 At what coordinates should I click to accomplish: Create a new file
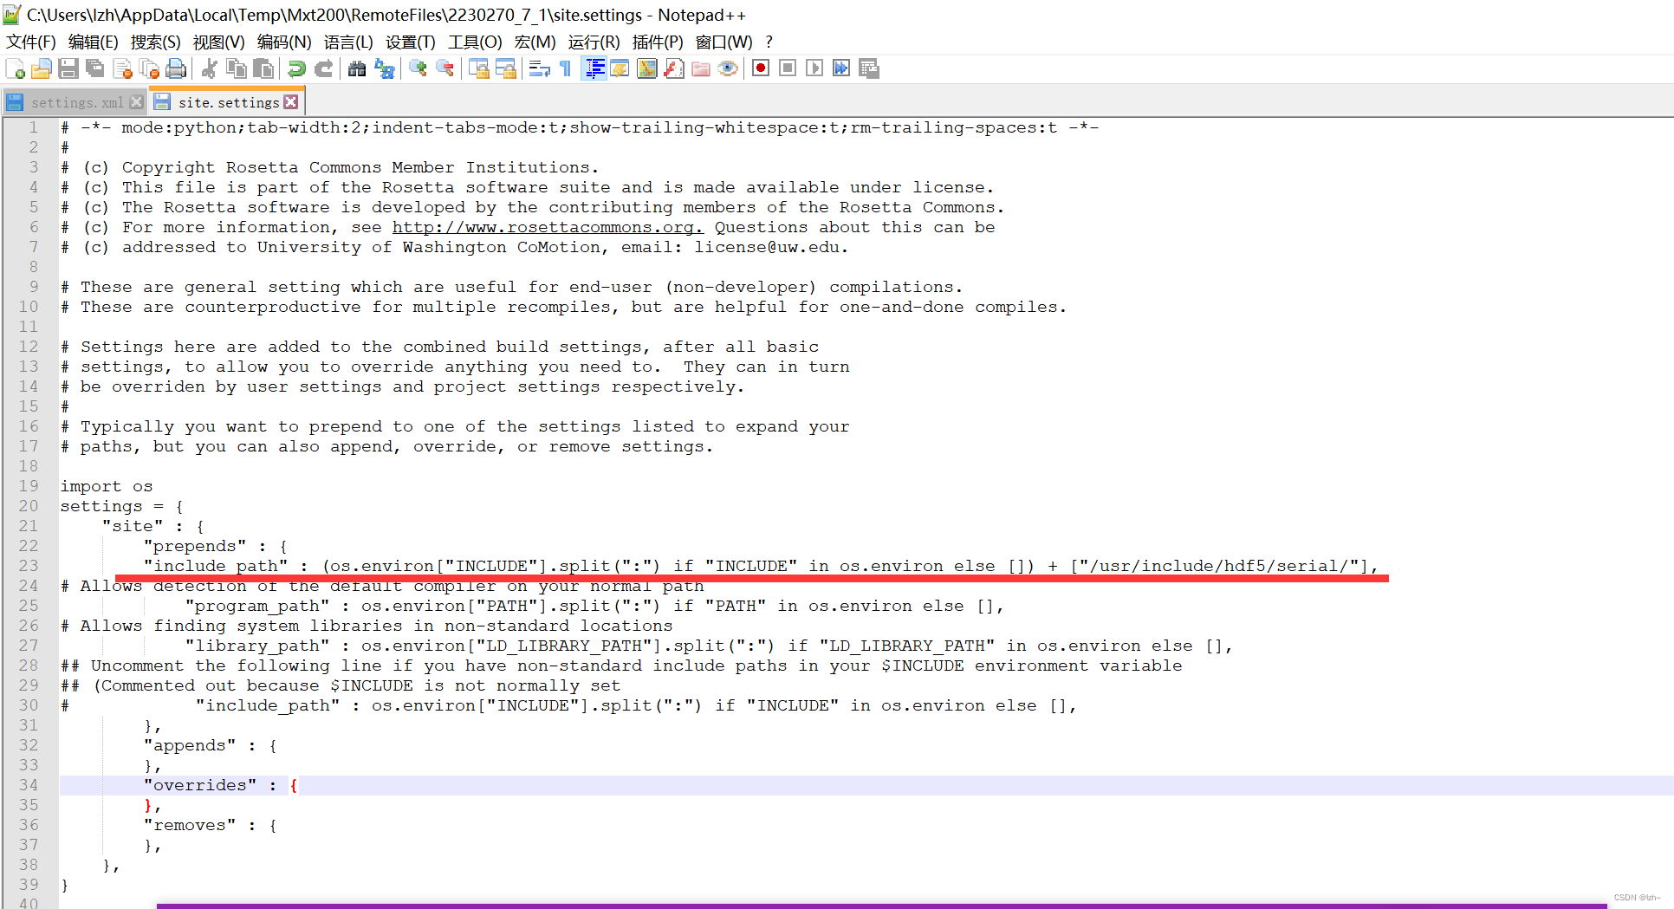coord(14,68)
